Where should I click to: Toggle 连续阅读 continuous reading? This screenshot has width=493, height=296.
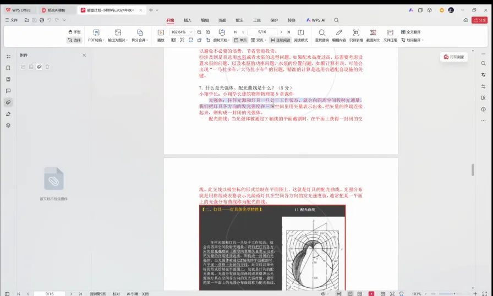tap(281, 40)
